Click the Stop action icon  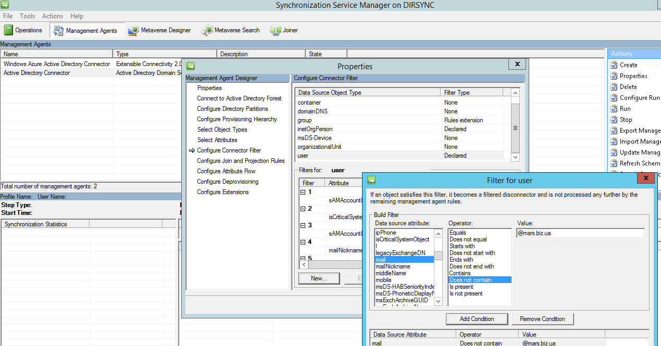(x=614, y=120)
